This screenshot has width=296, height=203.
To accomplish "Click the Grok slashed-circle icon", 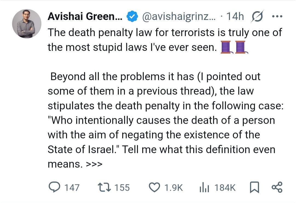I will [x=257, y=17].
